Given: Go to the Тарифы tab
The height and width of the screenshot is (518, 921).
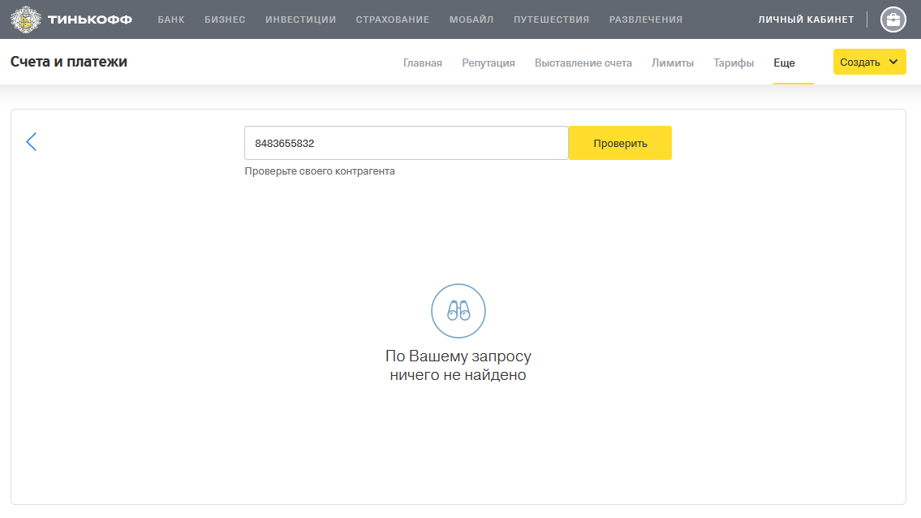Looking at the screenshot, I should (734, 63).
